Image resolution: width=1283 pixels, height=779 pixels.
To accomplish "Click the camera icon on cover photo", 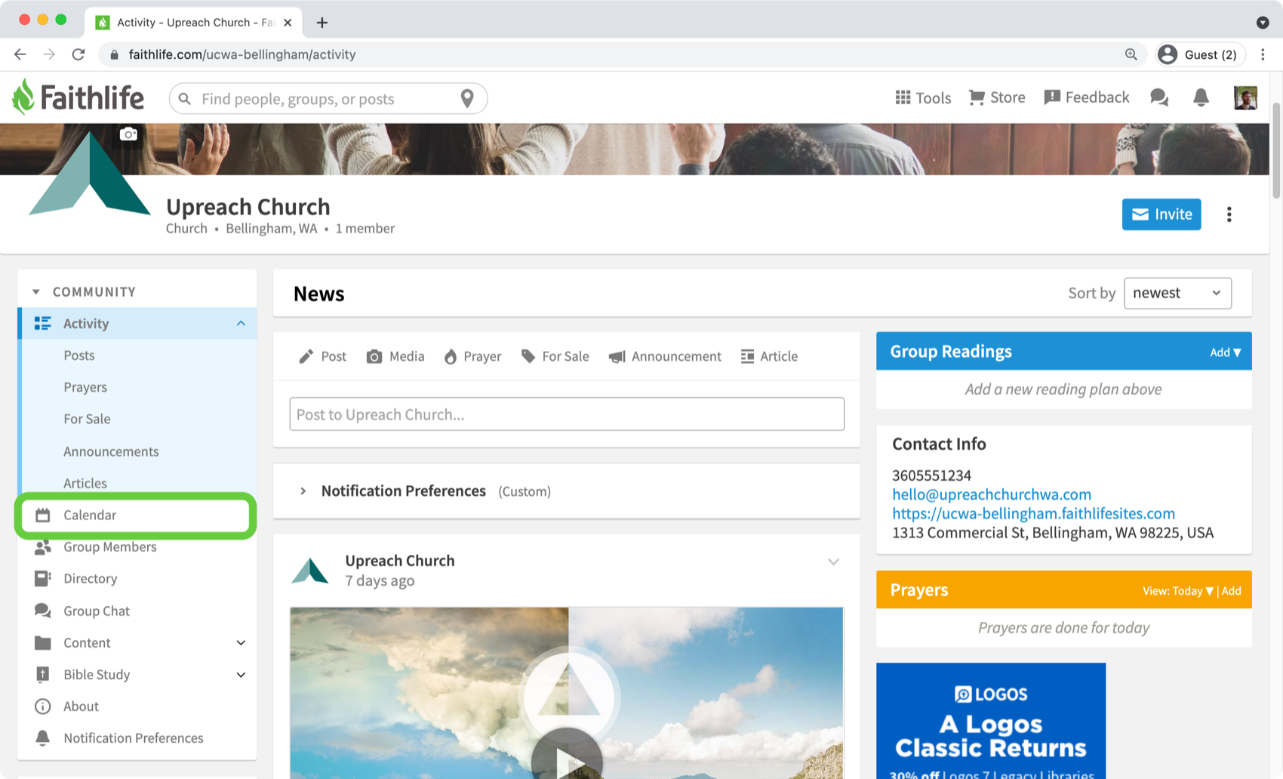I will tap(129, 134).
